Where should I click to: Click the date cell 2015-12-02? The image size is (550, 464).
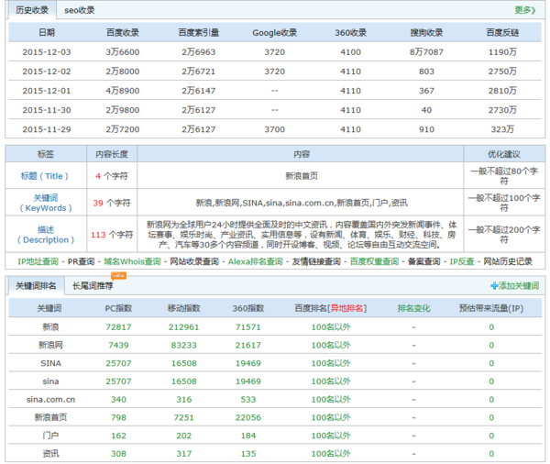47,72
